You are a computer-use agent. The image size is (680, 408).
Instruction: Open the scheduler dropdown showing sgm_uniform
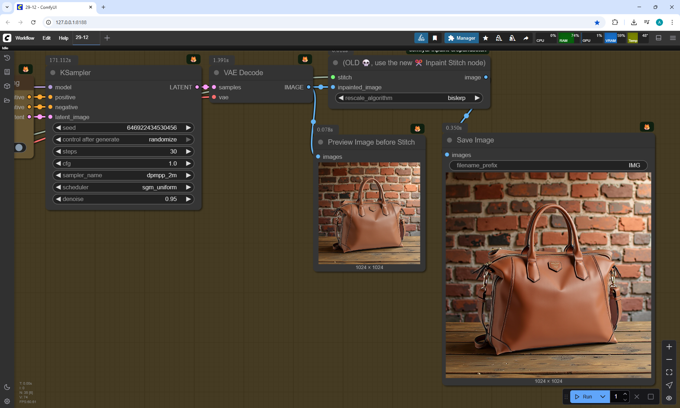point(123,187)
